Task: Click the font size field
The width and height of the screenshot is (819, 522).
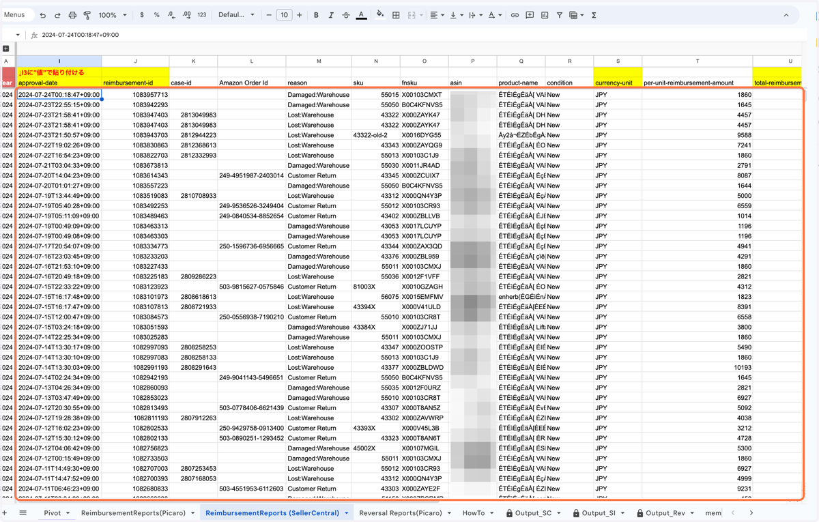Action: pyautogui.click(x=284, y=15)
